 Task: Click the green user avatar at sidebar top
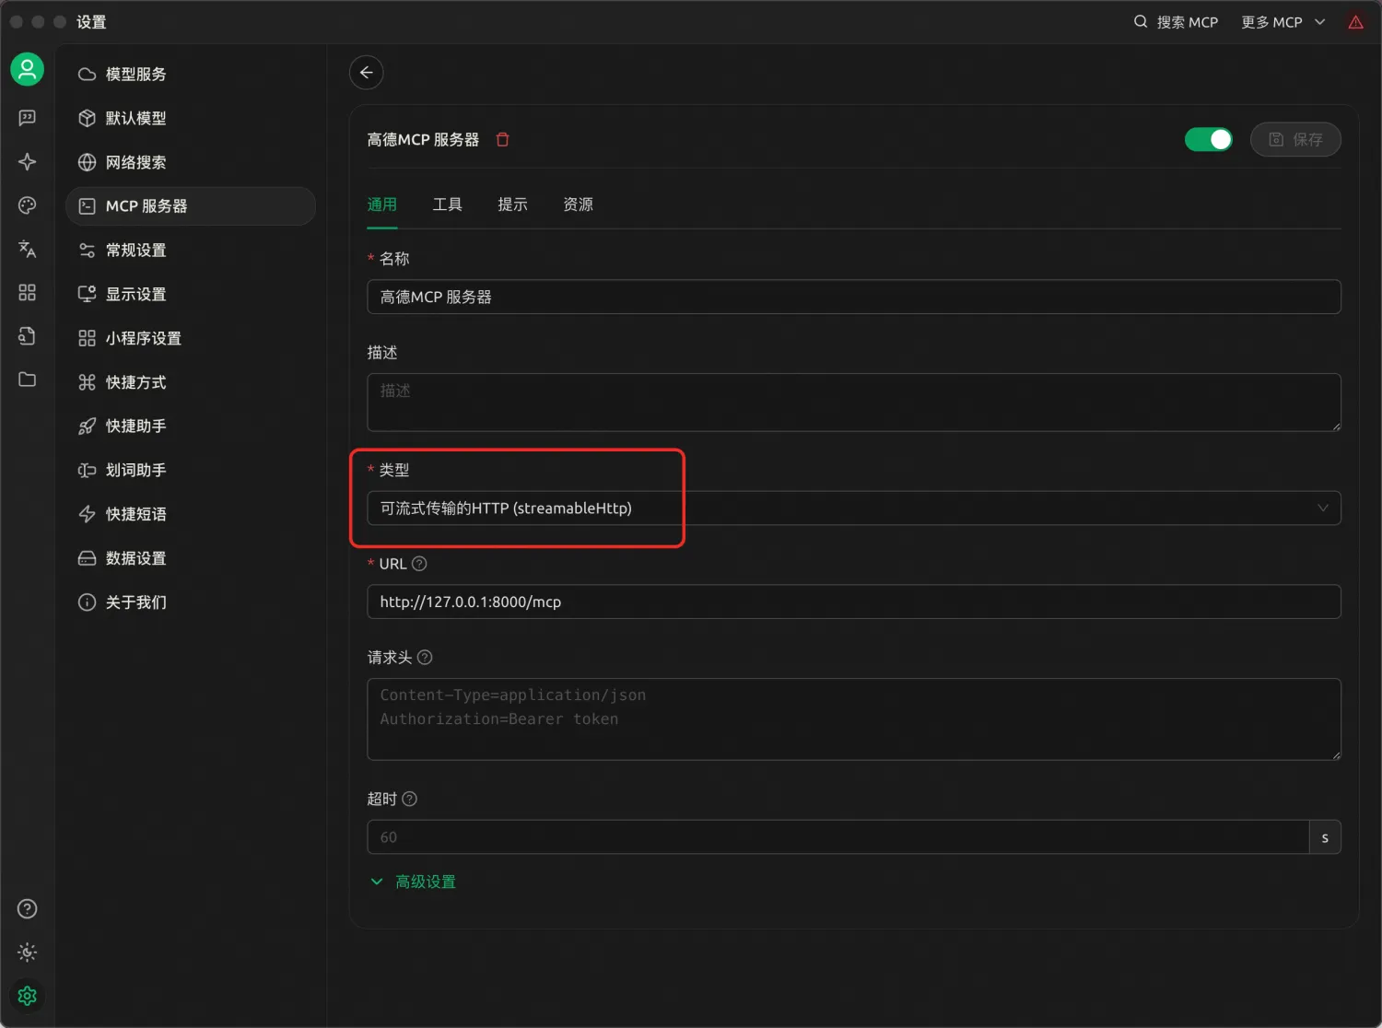coord(27,69)
